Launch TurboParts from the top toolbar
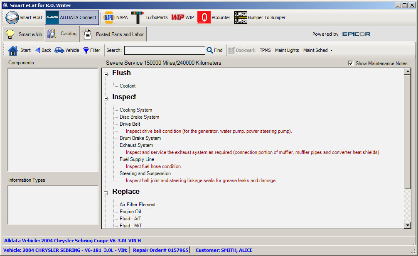418x256 pixels. click(138, 17)
